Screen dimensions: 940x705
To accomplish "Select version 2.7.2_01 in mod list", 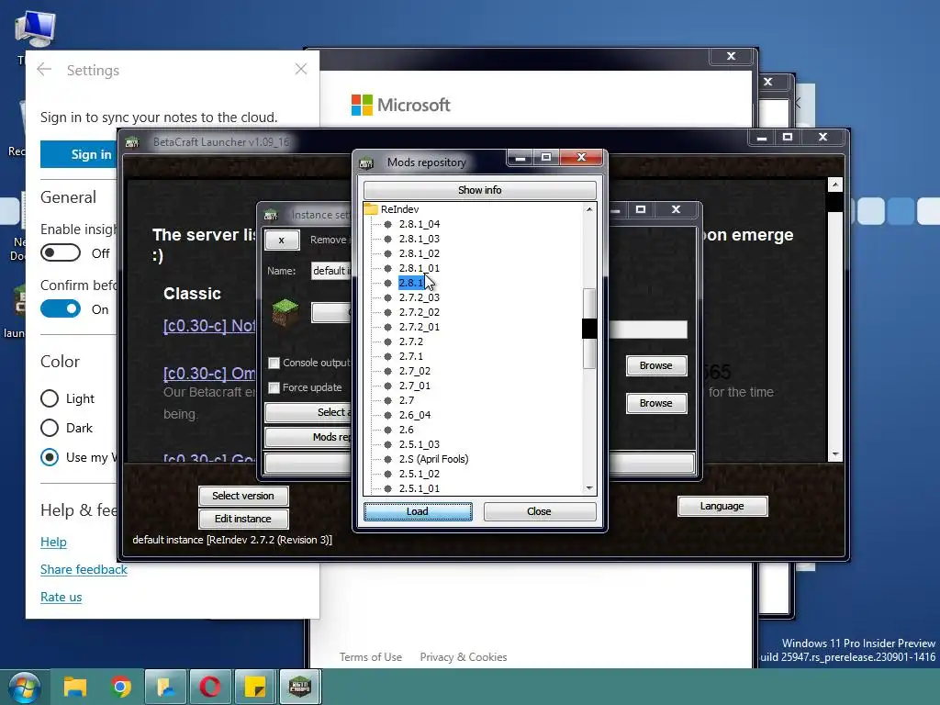I will click(x=419, y=327).
